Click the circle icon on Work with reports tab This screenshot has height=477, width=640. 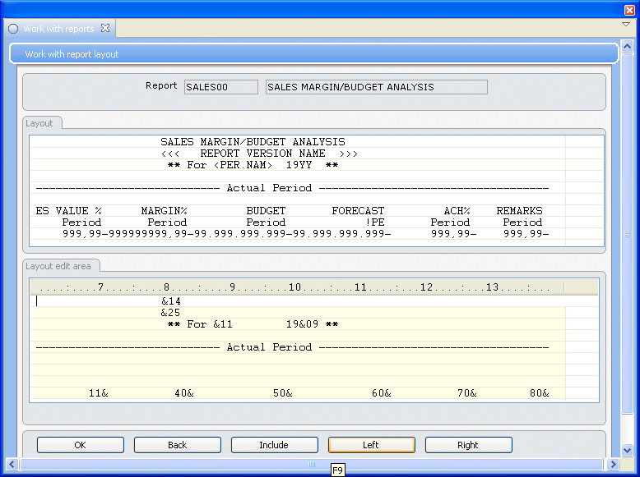coord(13,29)
